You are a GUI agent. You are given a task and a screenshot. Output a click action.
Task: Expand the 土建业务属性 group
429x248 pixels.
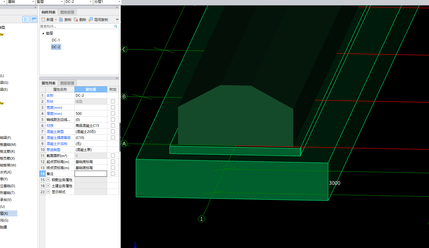coord(48,186)
